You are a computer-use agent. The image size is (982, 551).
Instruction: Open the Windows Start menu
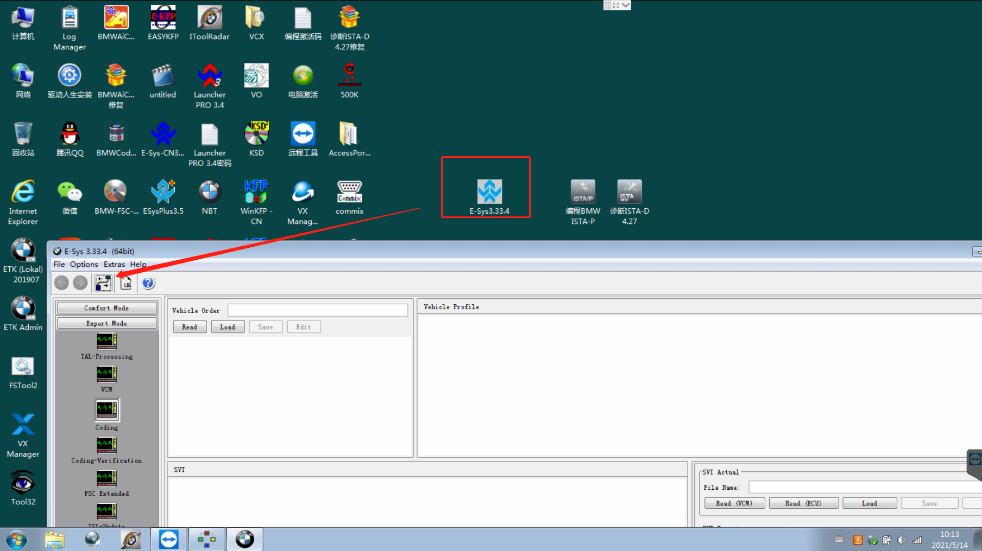click(16, 540)
